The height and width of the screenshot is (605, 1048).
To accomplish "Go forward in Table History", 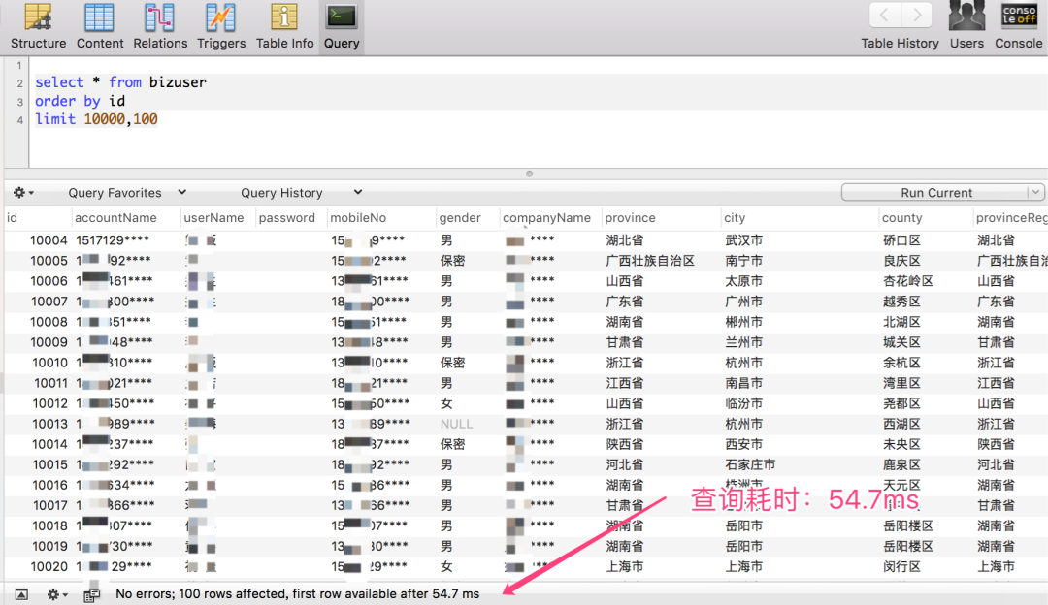I will tap(916, 16).
